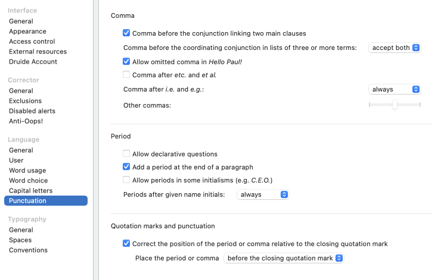Enable Allow declarative questions checkbox
This screenshot has height=280, width=441.
pos(126,154)
